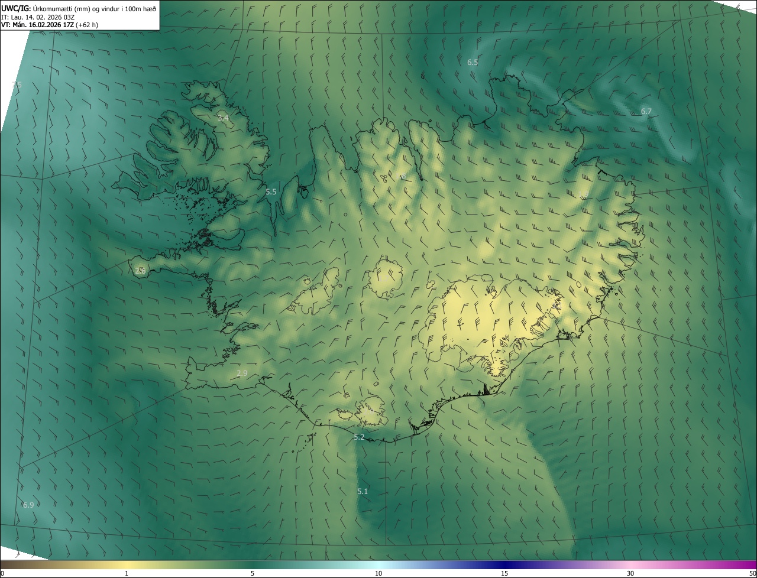Click the 5.1 value label south of Iceland
Image resolution: width=757 pixels, height=578 pixels.
363,491
